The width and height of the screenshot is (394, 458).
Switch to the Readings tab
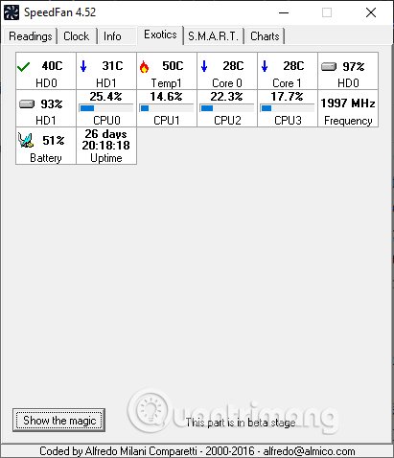(x=31, y=36)
